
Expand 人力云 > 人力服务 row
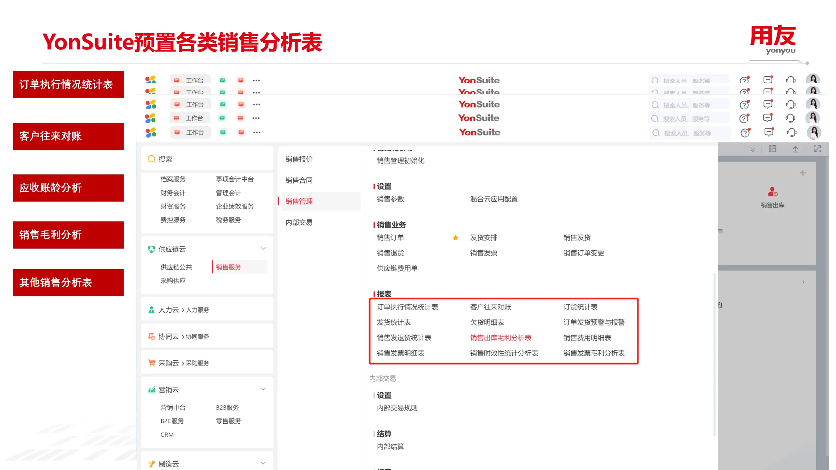(207, 310)
